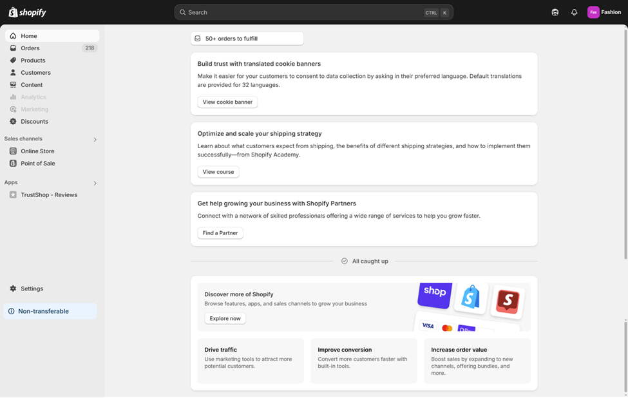Click the search magnifier icon
Viewport: 628px width, 398px height.
(x=183, y=12)
